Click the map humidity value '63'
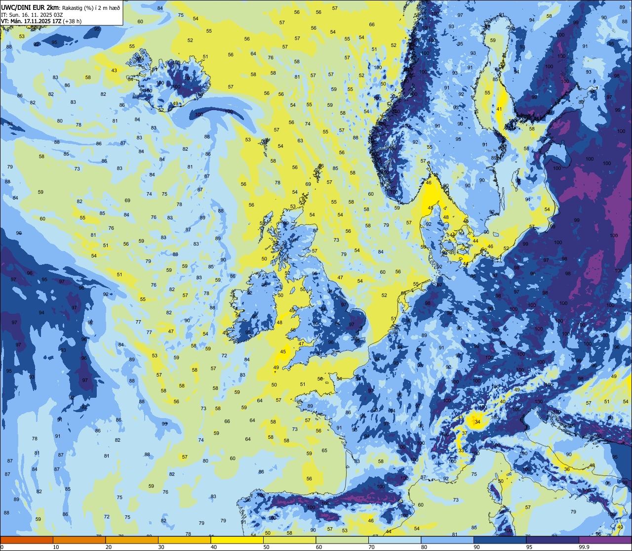 click(x=300, y=141)
